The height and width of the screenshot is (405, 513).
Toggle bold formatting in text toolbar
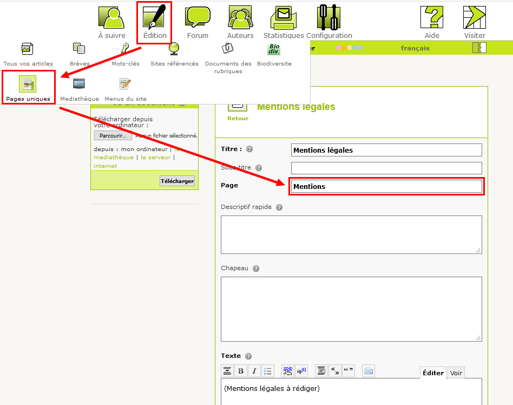(x=241, y=371)
